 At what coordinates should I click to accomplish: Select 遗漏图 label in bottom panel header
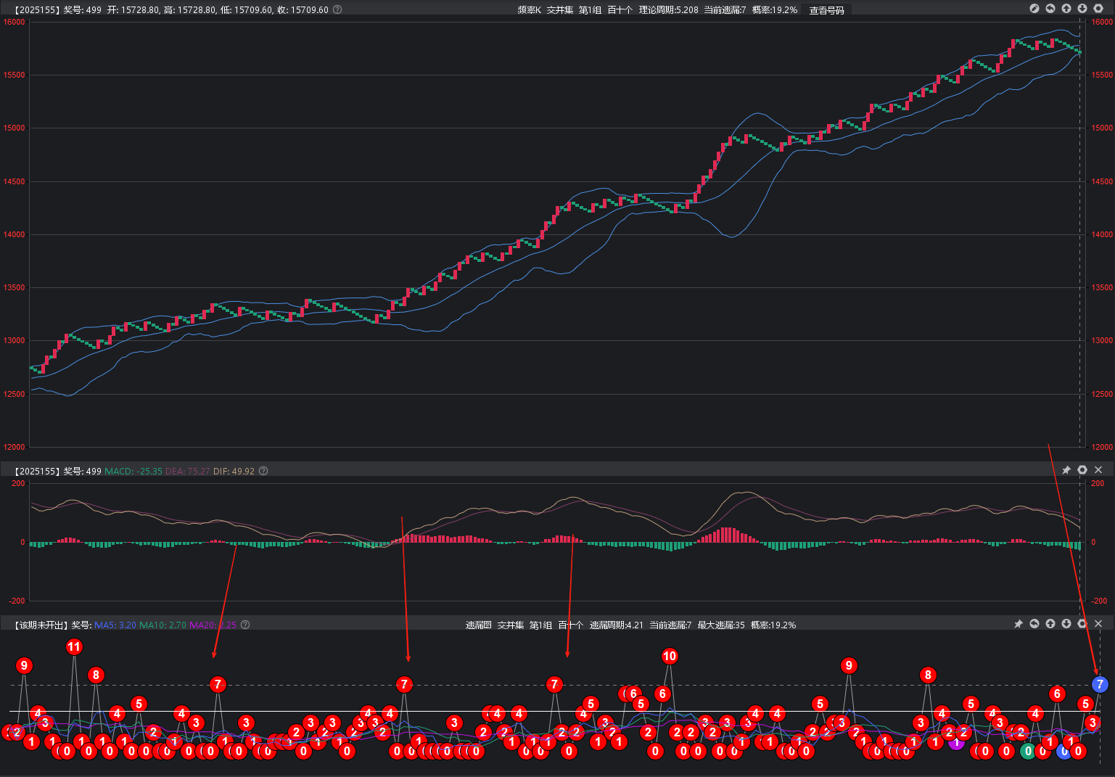tap(478, 625)
